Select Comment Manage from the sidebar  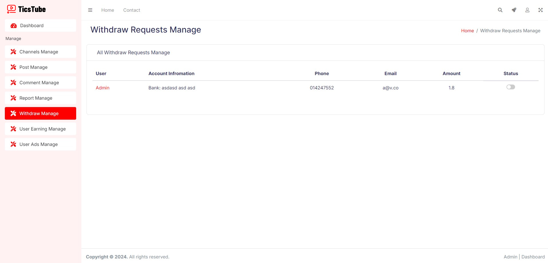coord(39,83)
